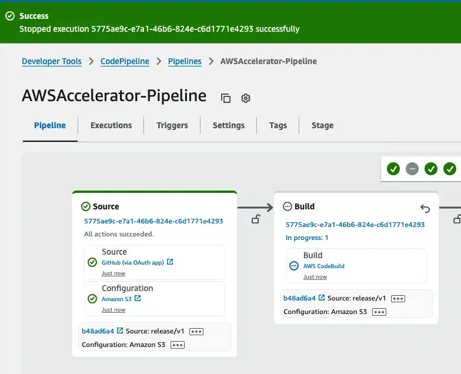The image size is (461, 374).
Task: Click the first green check in stage status overview
Action: [393, 169]
